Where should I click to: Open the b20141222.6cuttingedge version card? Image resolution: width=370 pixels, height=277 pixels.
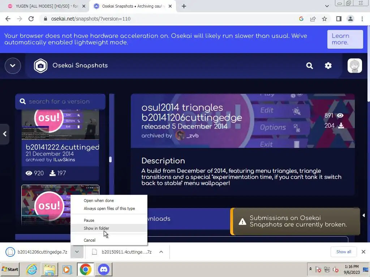[60, 145]
